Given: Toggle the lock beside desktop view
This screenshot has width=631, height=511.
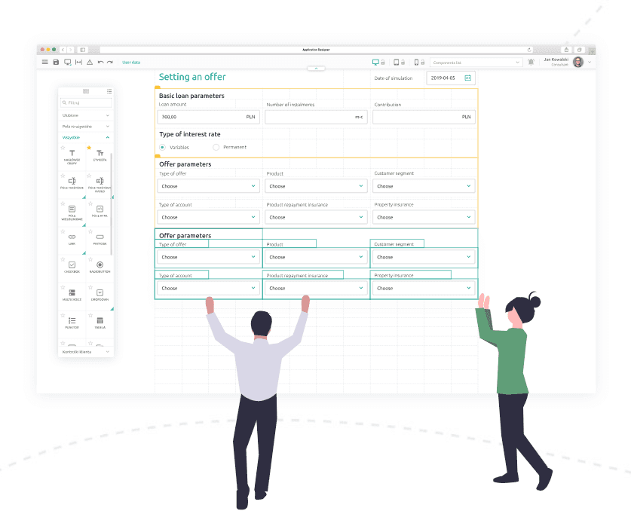Looking at the screenshot, I should point(383,63).
